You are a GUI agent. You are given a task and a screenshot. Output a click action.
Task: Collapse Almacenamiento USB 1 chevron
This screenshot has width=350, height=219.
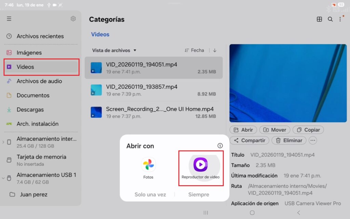tap(3, 178)
